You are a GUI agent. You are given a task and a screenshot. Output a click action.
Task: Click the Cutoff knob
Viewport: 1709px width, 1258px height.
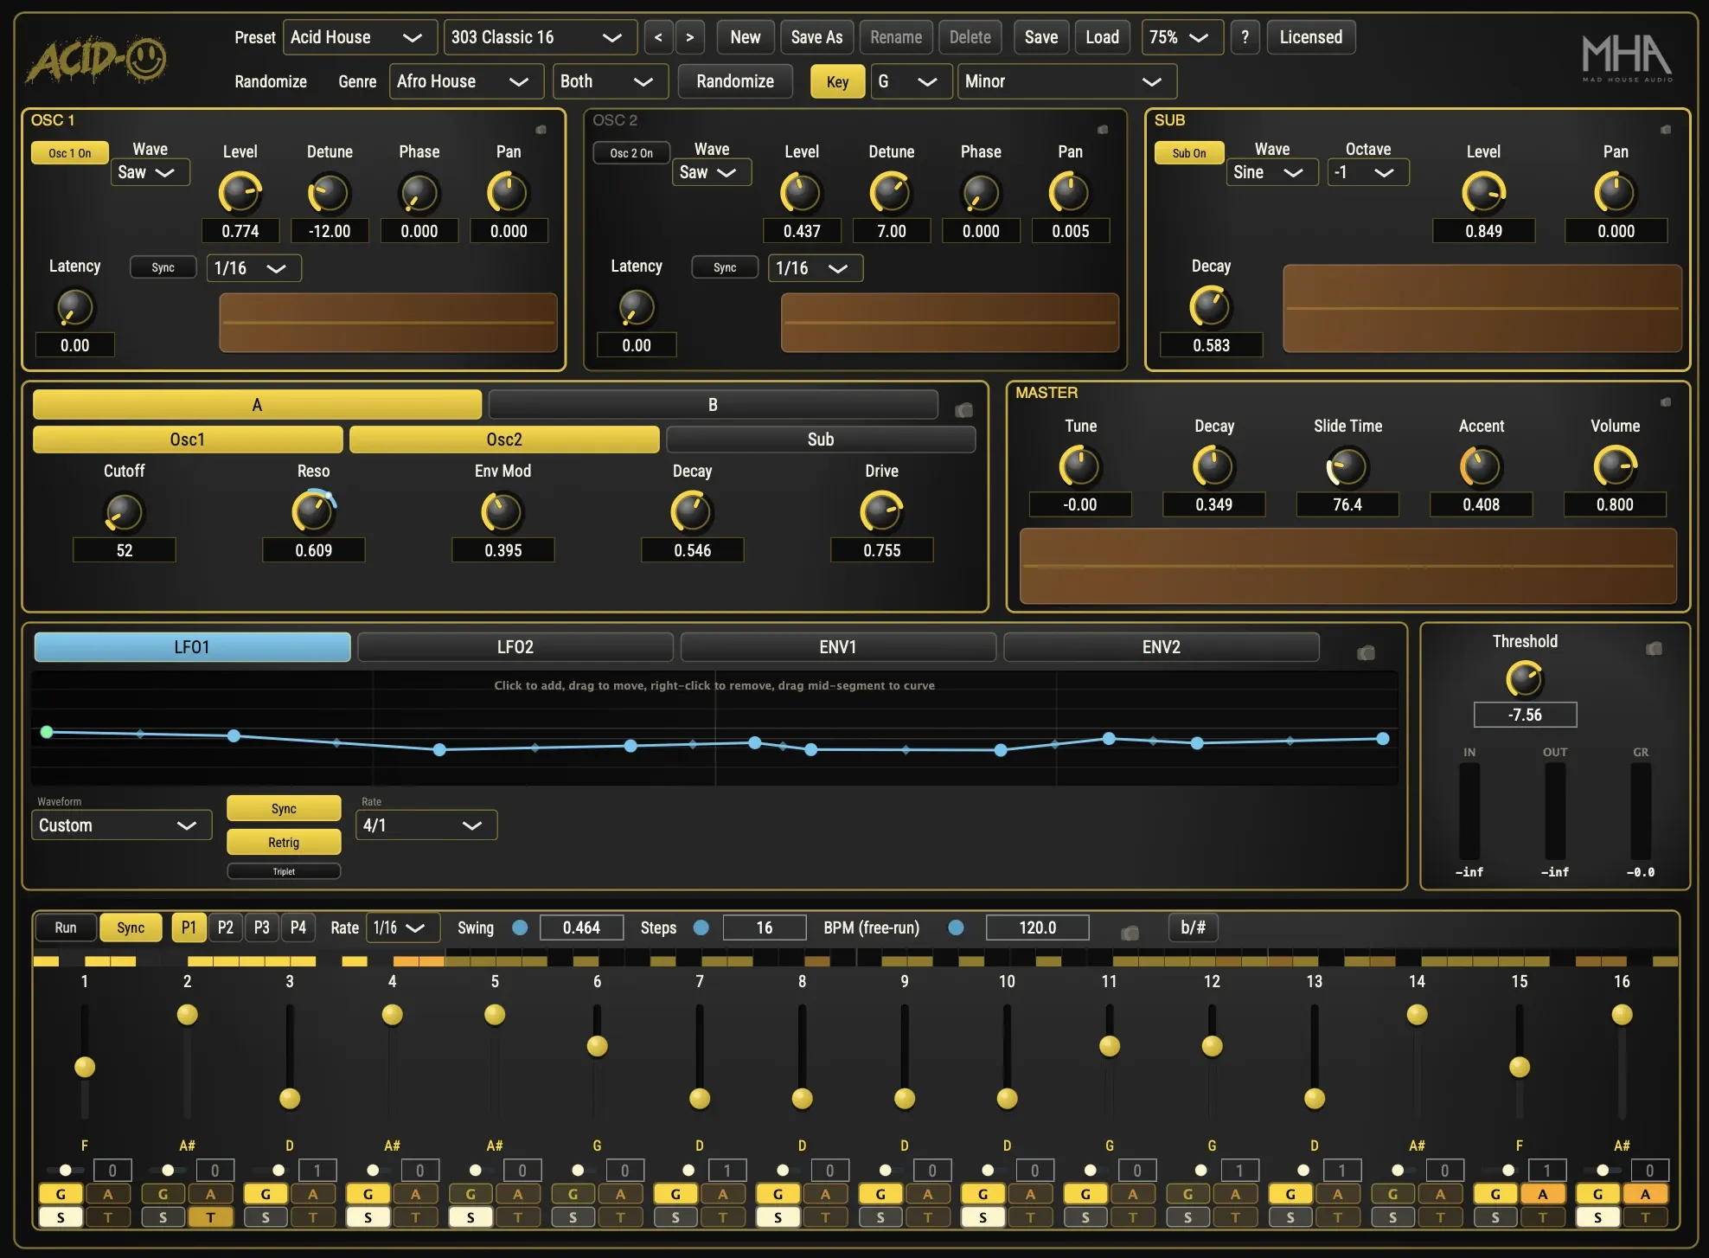(x=124, y=512)
